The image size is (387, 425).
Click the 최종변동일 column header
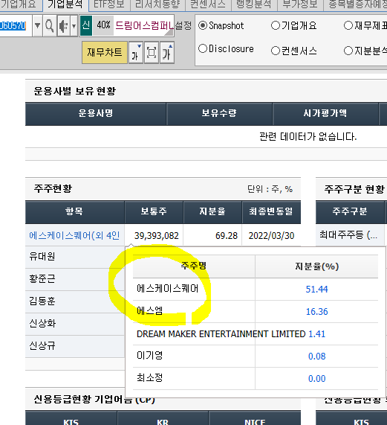point(271,211)
